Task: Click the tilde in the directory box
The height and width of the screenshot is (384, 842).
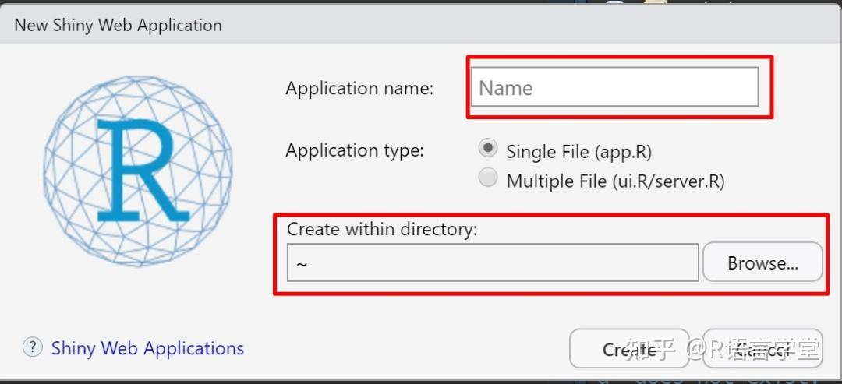Action: click(x=302, y=264)
